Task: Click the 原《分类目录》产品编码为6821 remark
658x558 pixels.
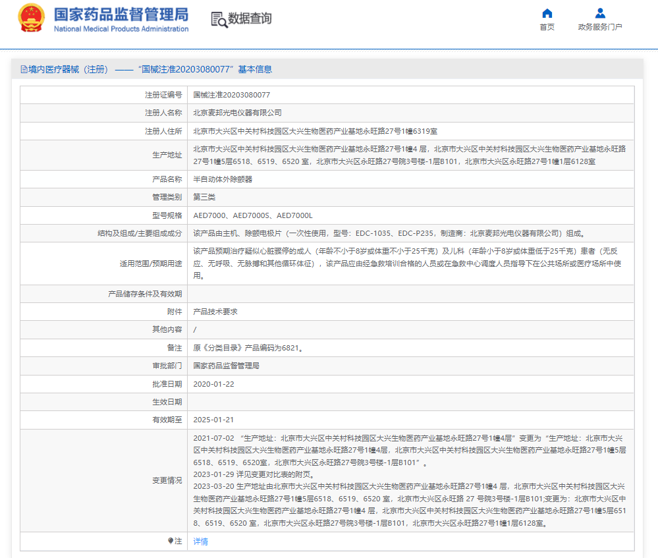Action: 248,348
